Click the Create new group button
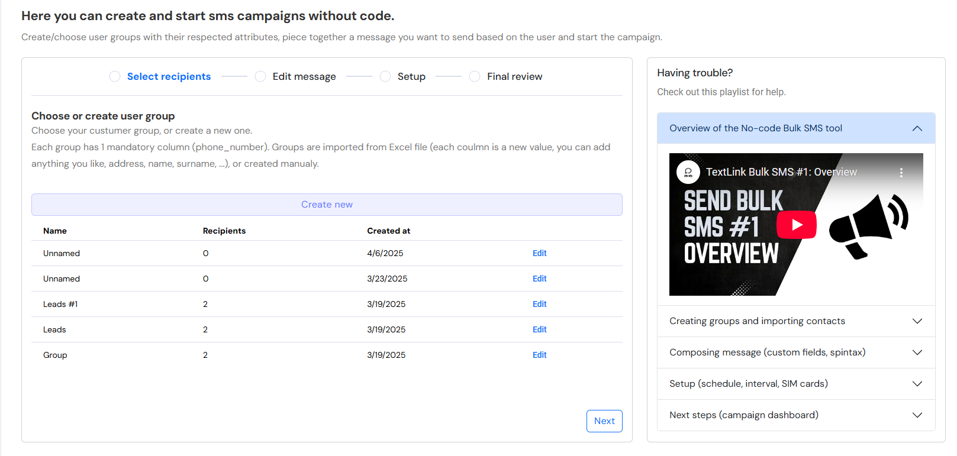The height and width of the screenshot is (456, 957). point(327,205)
